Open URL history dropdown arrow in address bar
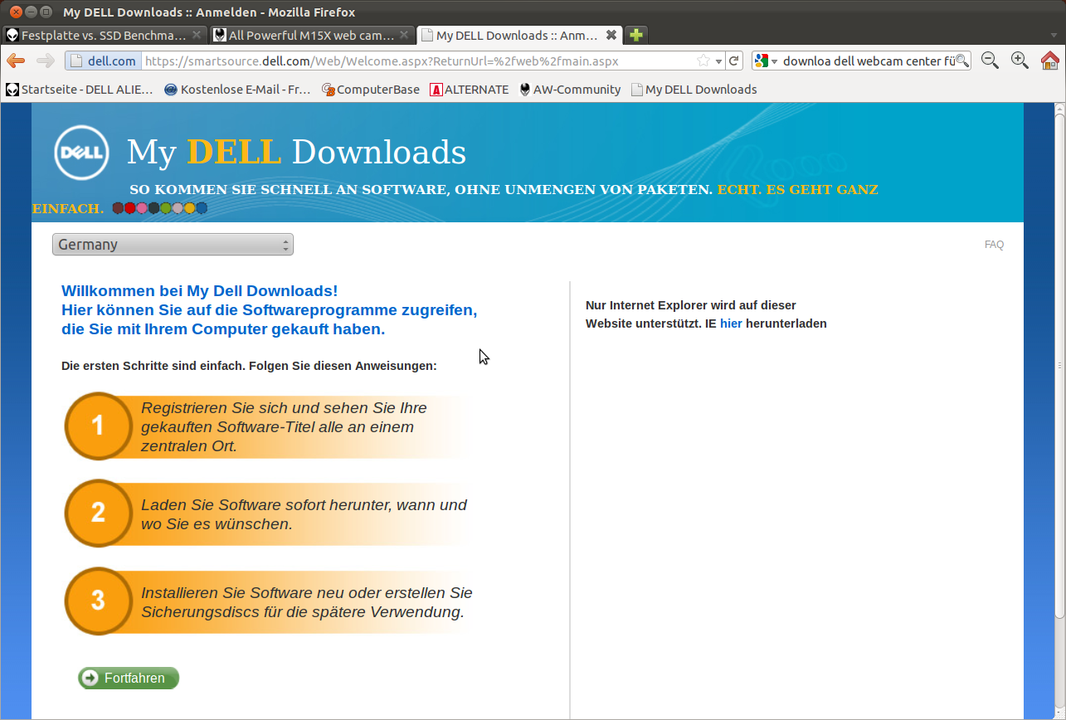1066x720 pixels. (x=718, y=61)
